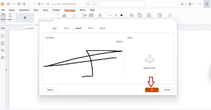Select the Hand tool
Viewport: 211px width, 110px height.
click(3, 17)
